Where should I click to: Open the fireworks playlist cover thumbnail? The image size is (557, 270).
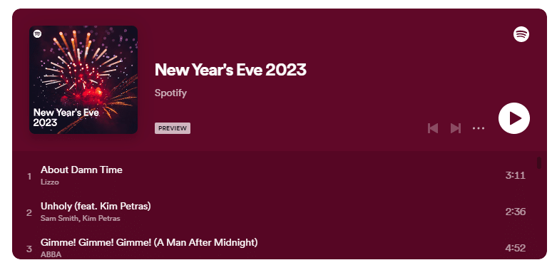[83, 80]
